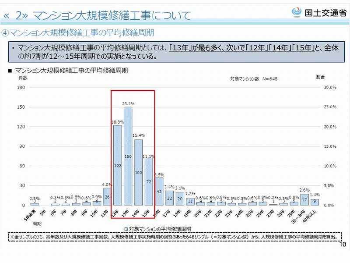350x263 pixels.
Task: Click the 国土交通省 ministry name text
Action: click(x=325, y=13)
